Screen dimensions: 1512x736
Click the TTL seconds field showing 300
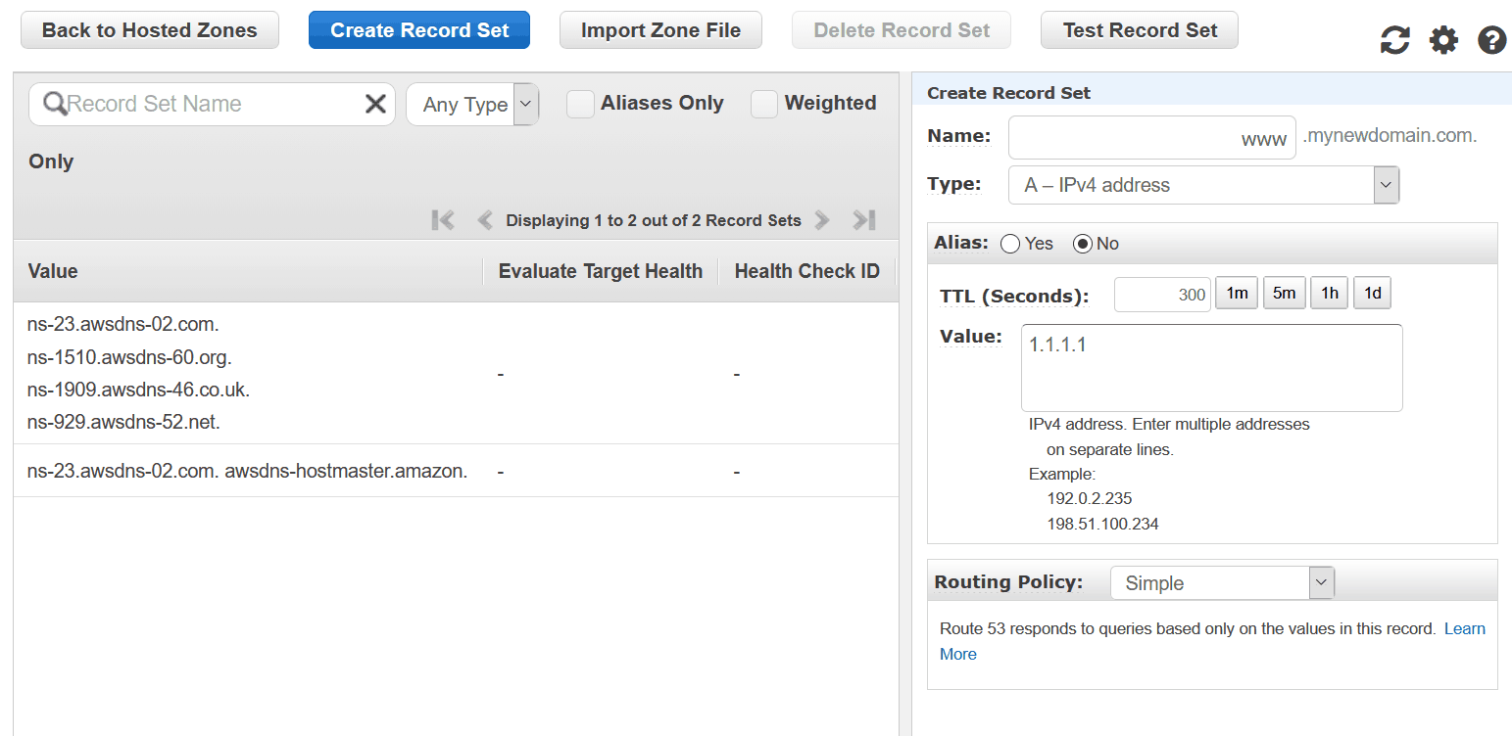pyautogui.click(x=1162, y=294)
